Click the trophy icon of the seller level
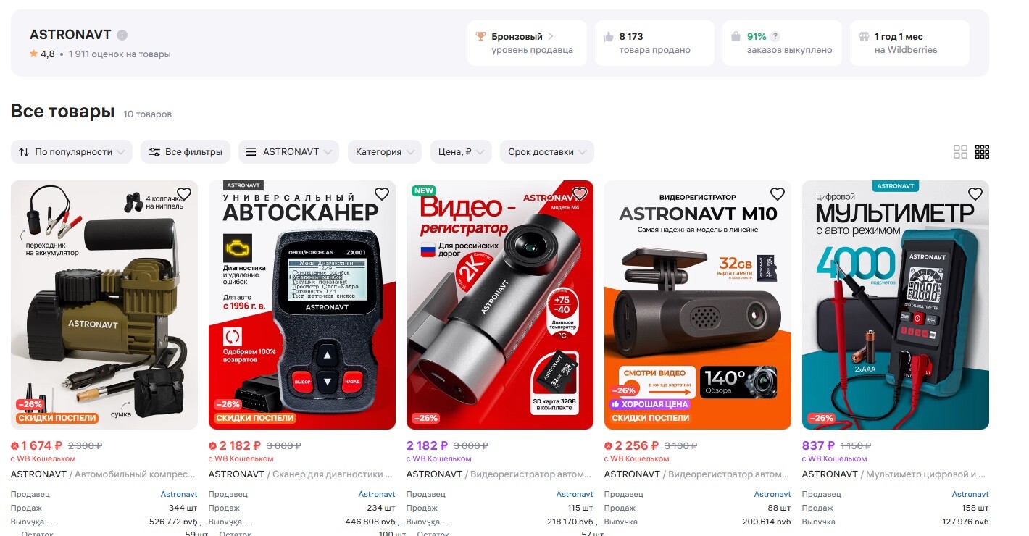1029x536 pixels. pos(480,36)
